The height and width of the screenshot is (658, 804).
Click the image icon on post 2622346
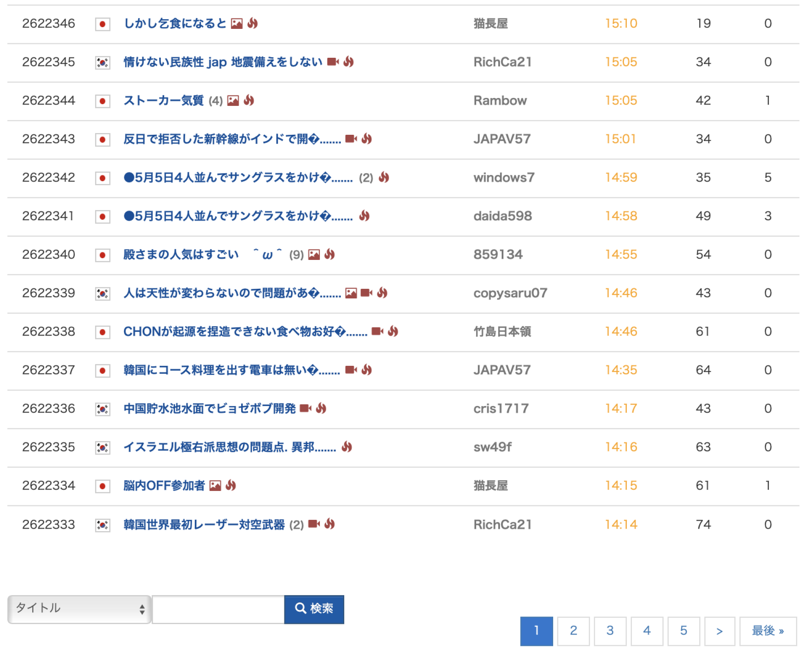(x=237, y=23)
